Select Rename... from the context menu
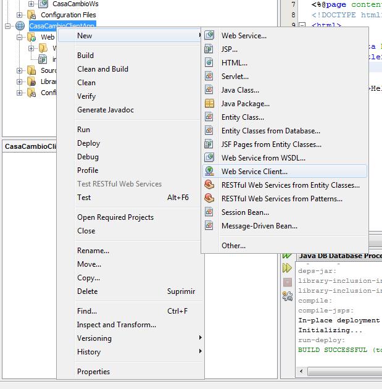The height and width of the screenshot is (389, 382). tap(93, 251)
